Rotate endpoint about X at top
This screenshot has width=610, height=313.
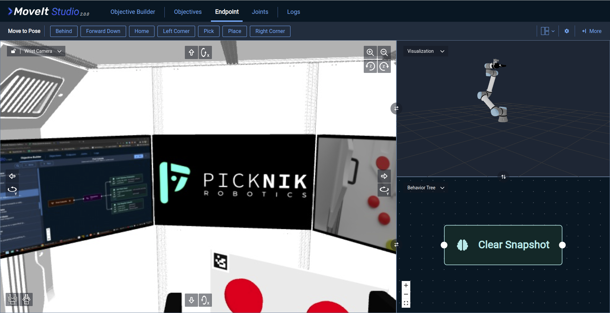pyautogui.click(x=205, y=52)
